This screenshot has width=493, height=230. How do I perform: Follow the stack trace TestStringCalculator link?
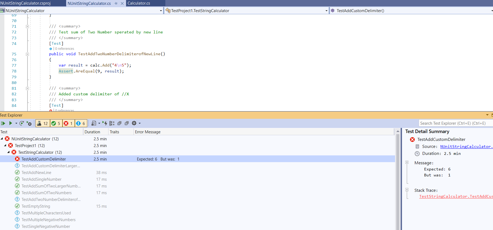coord(456,196)
